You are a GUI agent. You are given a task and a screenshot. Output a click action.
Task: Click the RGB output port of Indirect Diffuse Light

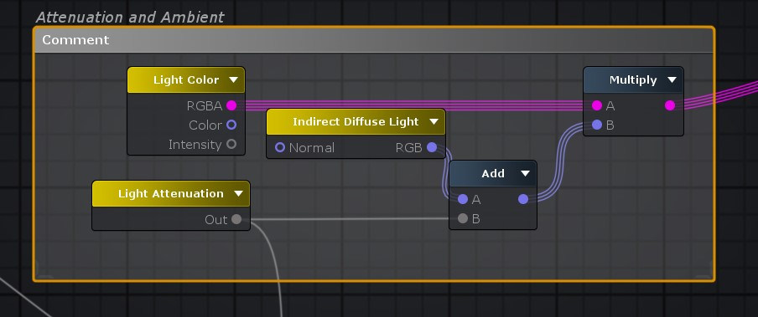[x=432, y=147]
